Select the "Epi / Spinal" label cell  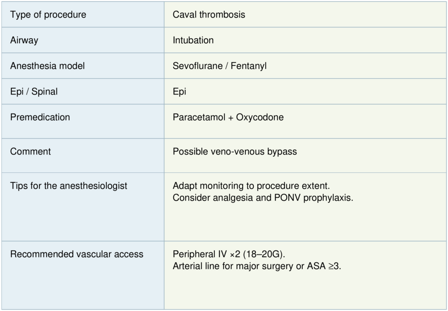point(34,92)
